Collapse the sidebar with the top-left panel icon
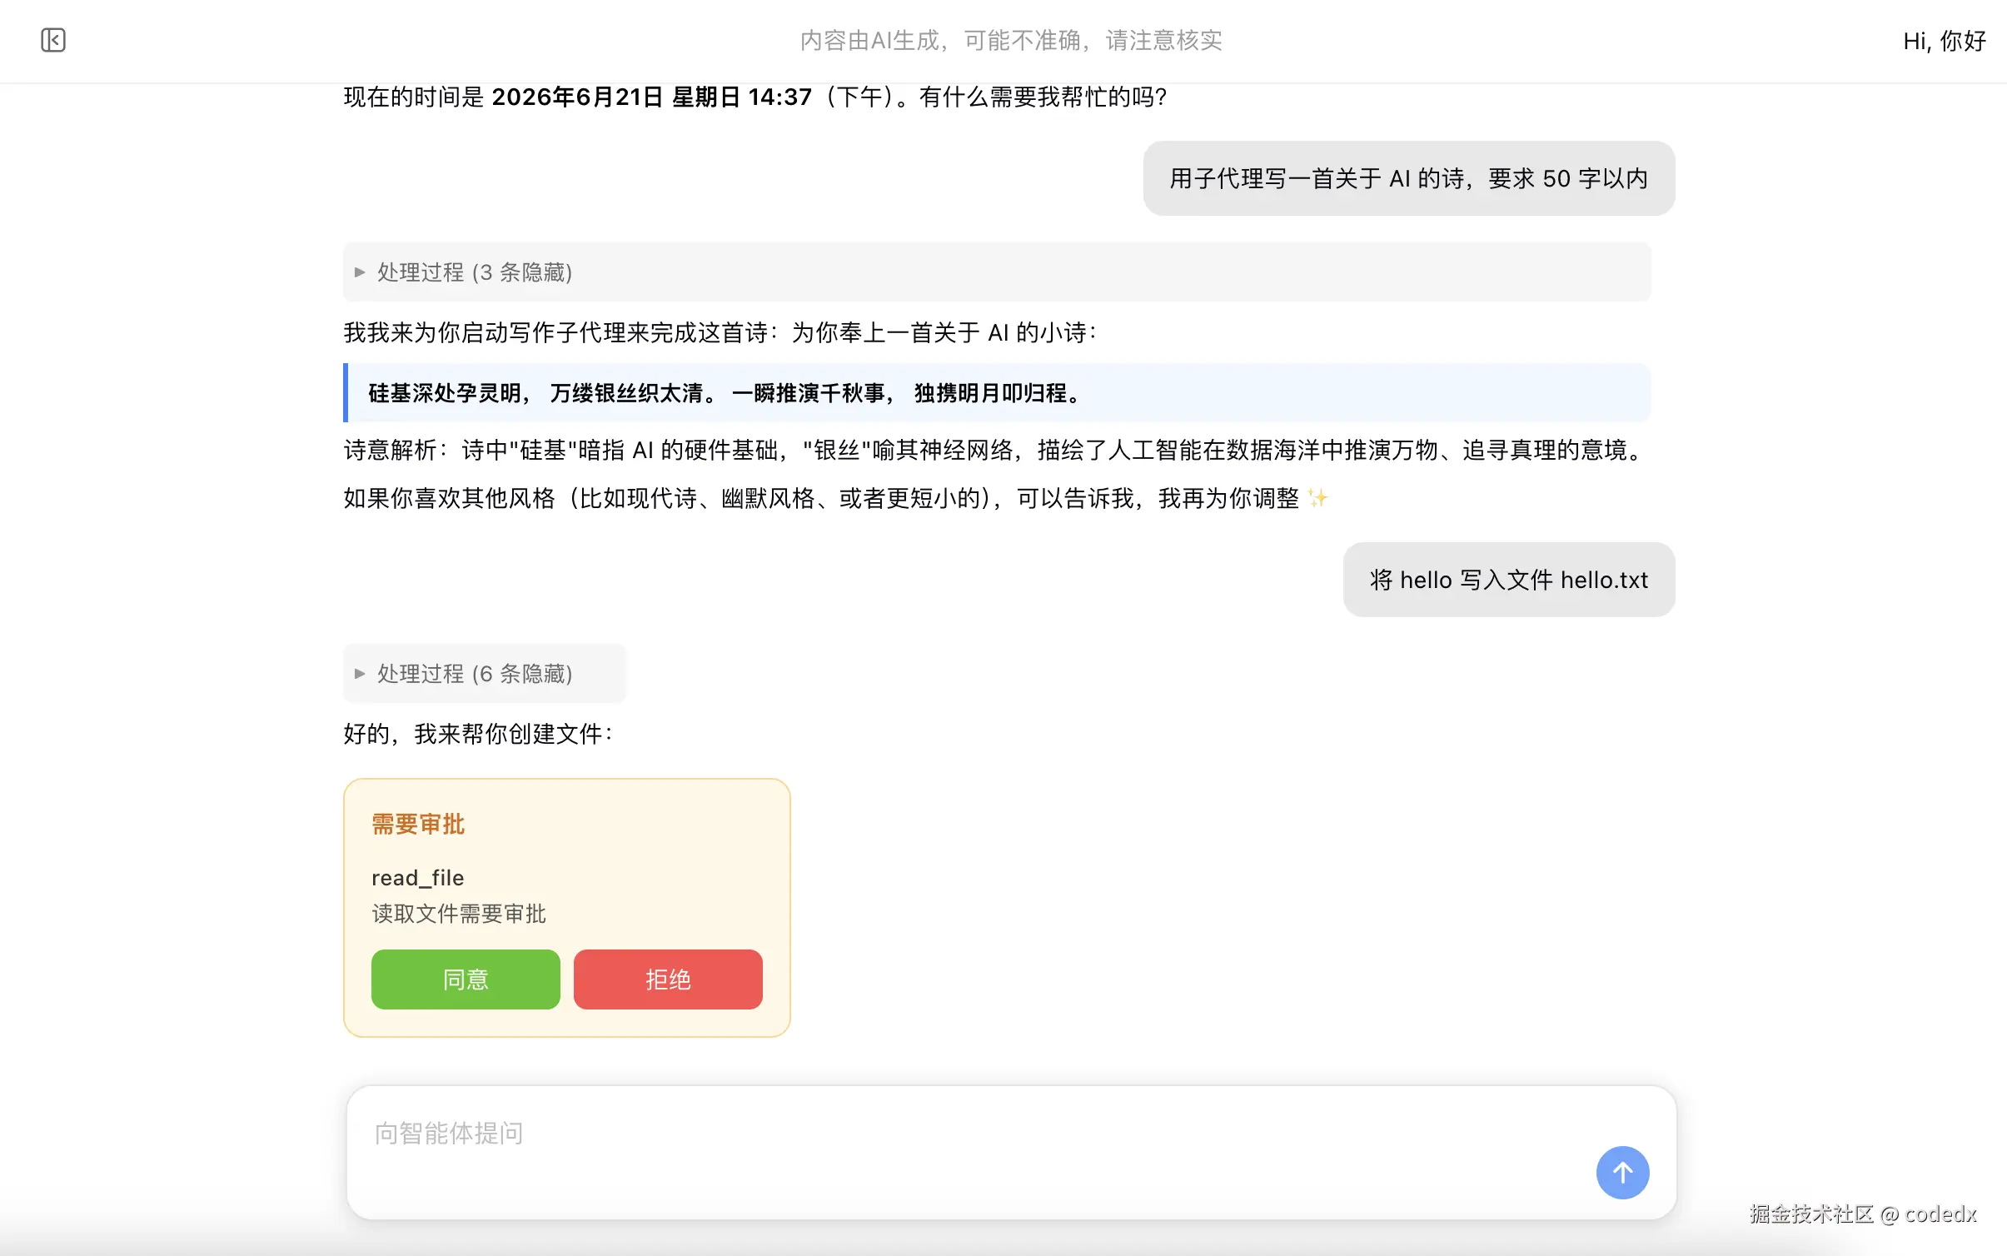This screenshot has height=1256, width=2007. point(53,40)
